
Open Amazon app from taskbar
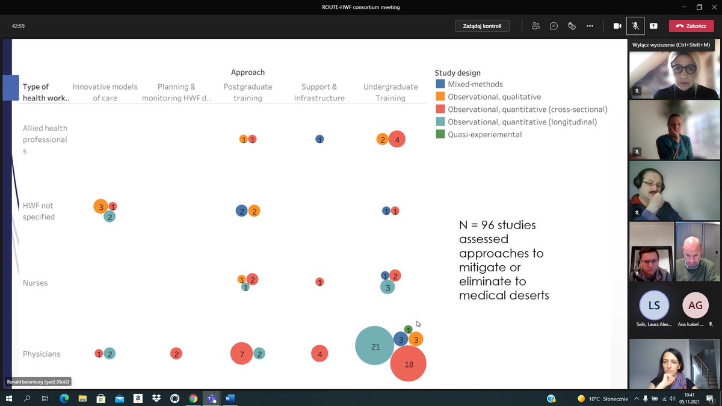(x=138, y=398)
